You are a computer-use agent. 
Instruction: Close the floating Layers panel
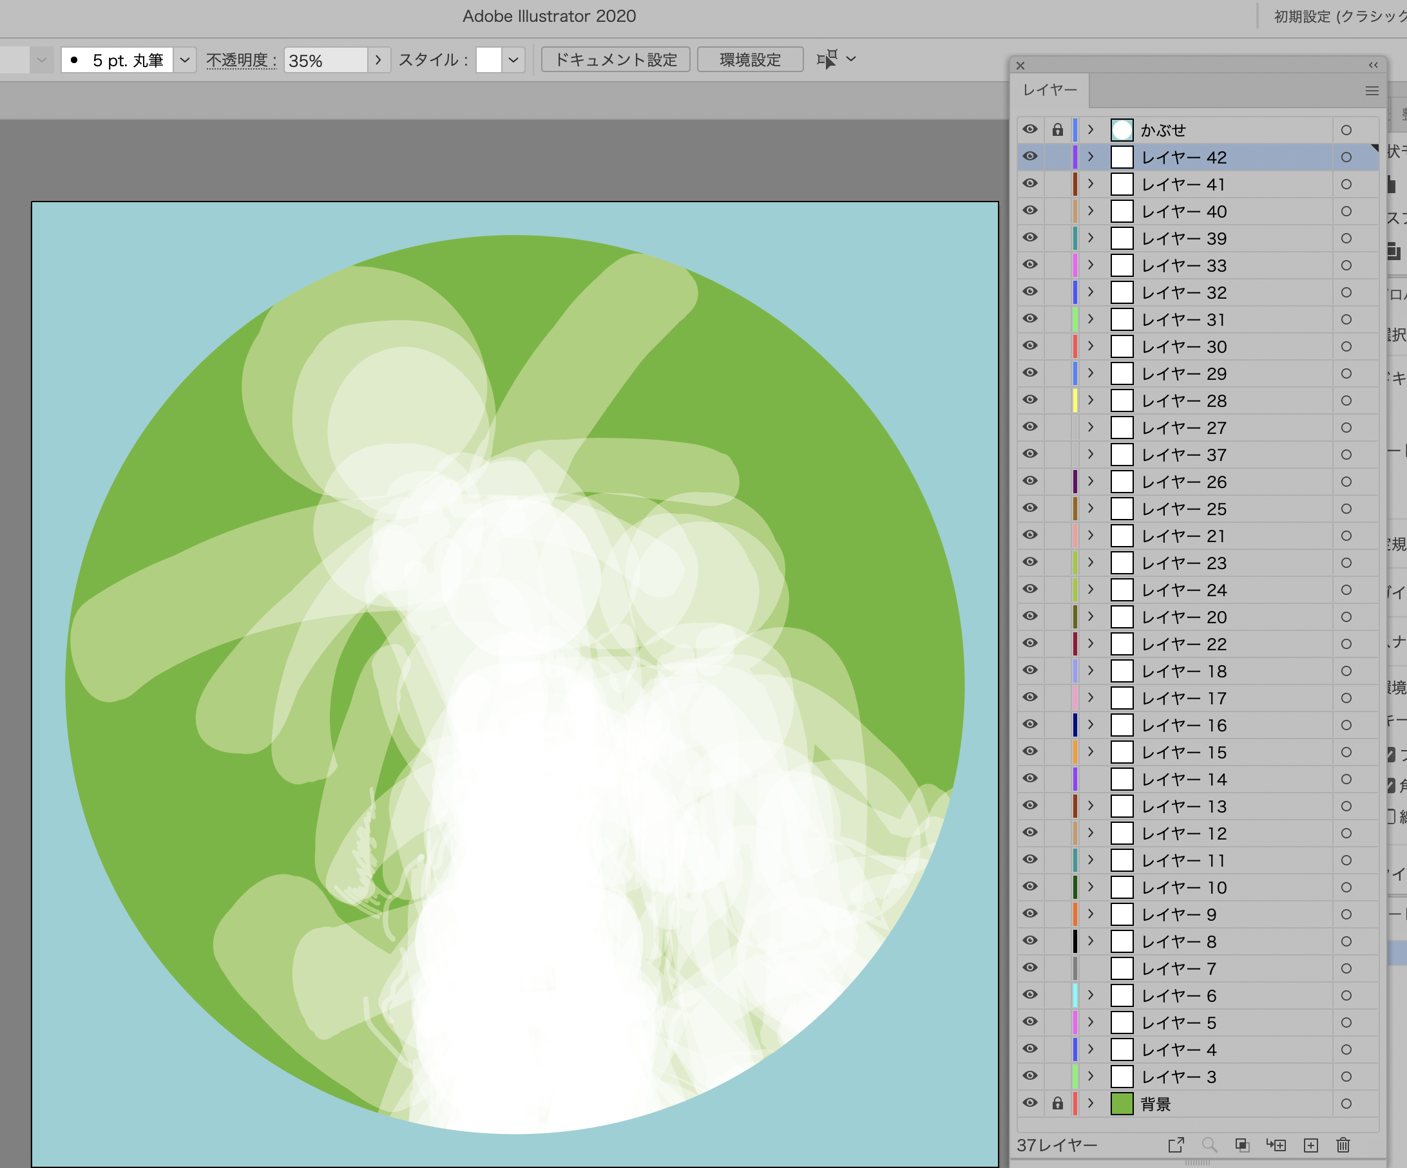click(x=1020, y=65)
